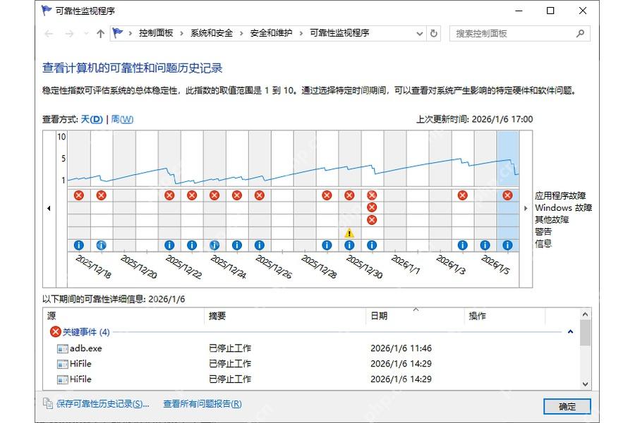Select the application failure icon for 2025/12/18
Image resolution: width=635 pixels, height=423 pixels.
[x=79, y=195]
